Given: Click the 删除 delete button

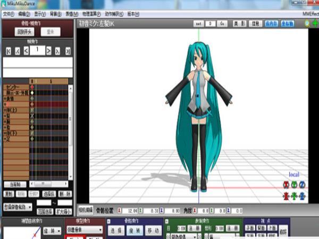Looking at the screenshot, I should 65,194.
